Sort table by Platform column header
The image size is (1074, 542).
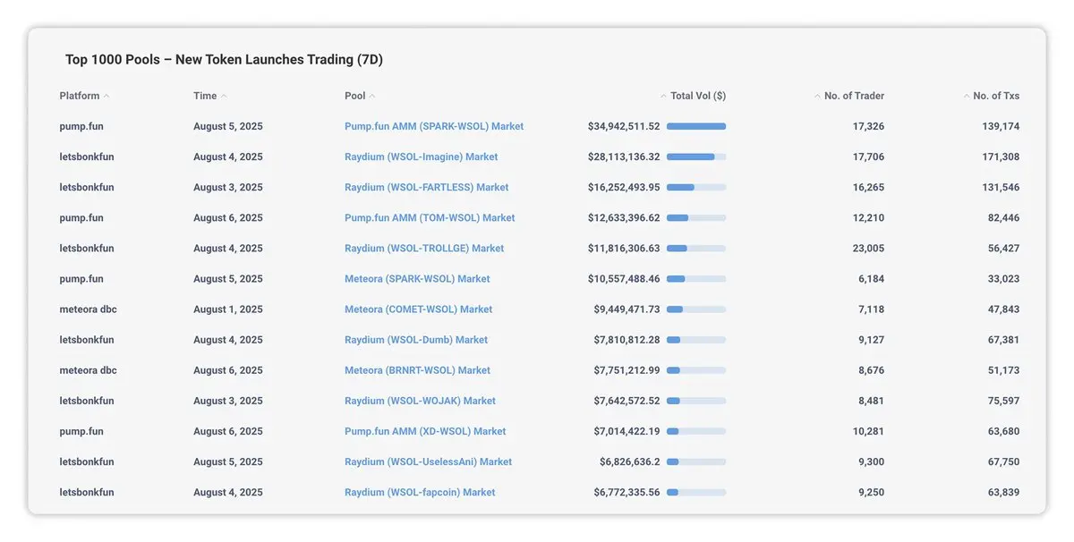pos(84,96)
